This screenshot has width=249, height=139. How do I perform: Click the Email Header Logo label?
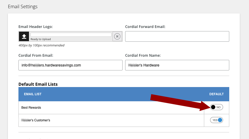tap(36, 27)
